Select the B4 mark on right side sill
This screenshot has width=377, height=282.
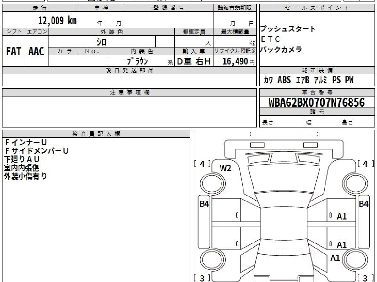tap(363, 204)
